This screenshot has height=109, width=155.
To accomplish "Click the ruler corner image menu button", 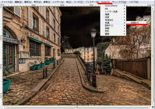I will [1, 5].
